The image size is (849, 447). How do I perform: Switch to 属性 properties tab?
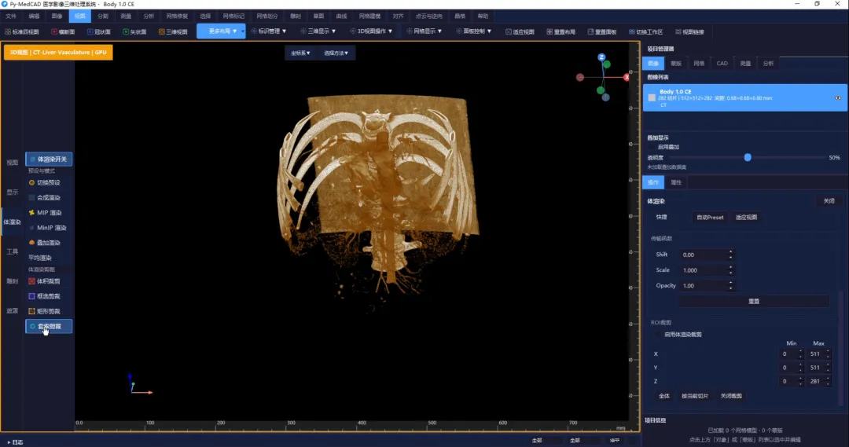pos(676,182)
